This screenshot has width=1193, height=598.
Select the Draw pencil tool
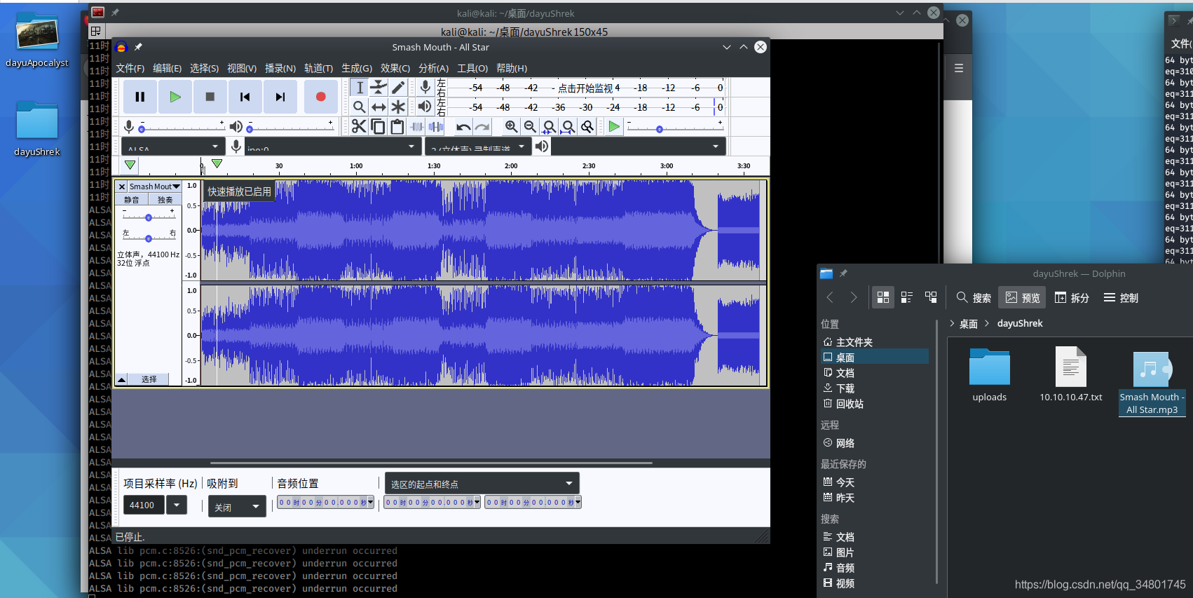point(398,87)
